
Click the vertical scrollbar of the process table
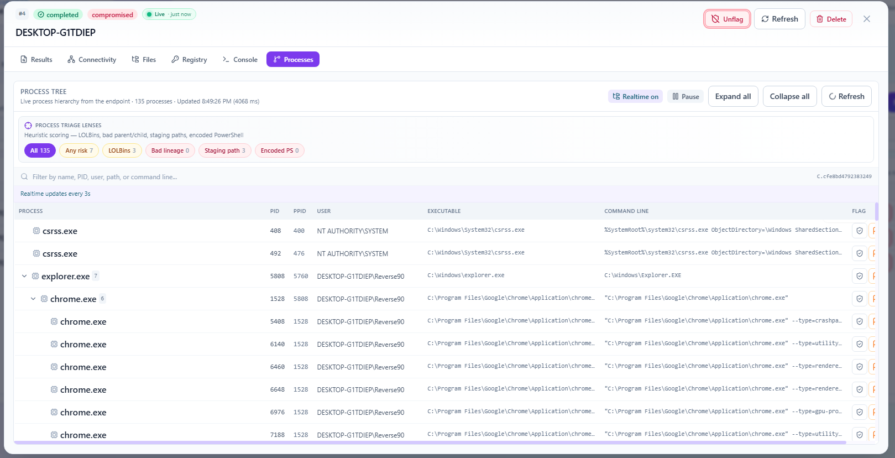point(877,211)
